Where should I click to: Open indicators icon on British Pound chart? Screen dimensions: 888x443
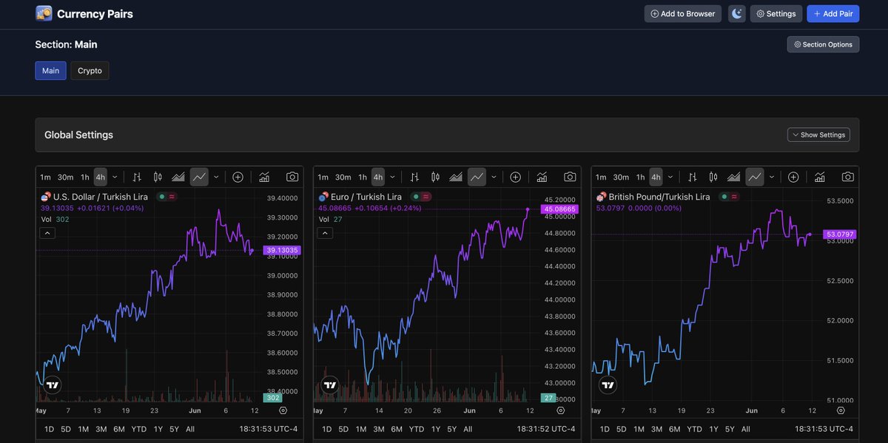click(x=820, y=177)
